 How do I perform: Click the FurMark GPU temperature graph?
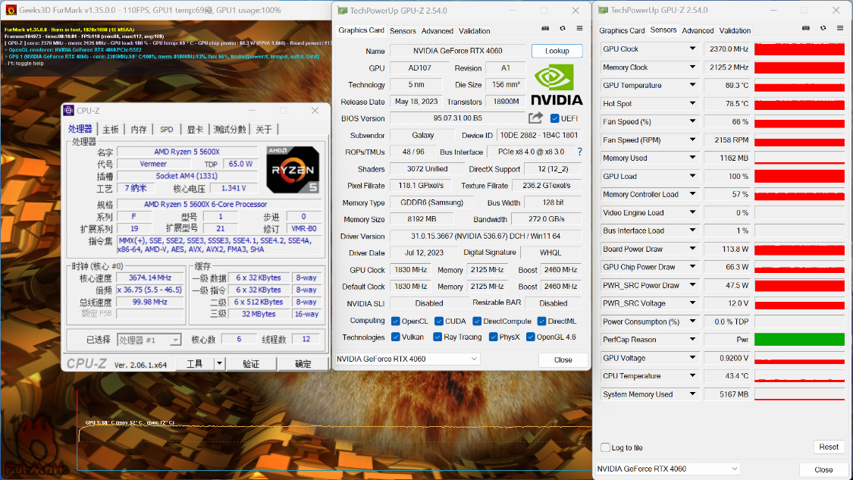tap(334, 430)
